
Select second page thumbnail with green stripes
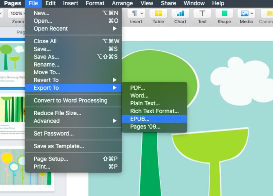click(12, 116)
